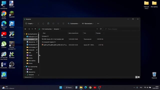This screenshot has height=90, width=160.
Task: Click the Share icon in Explorer toolbar
Action: pyautogui.click(x=58, y=23)
